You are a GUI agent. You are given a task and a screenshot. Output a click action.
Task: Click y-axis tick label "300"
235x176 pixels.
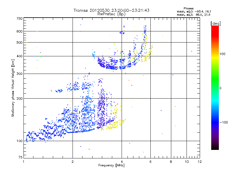click(x=19, y=74)
